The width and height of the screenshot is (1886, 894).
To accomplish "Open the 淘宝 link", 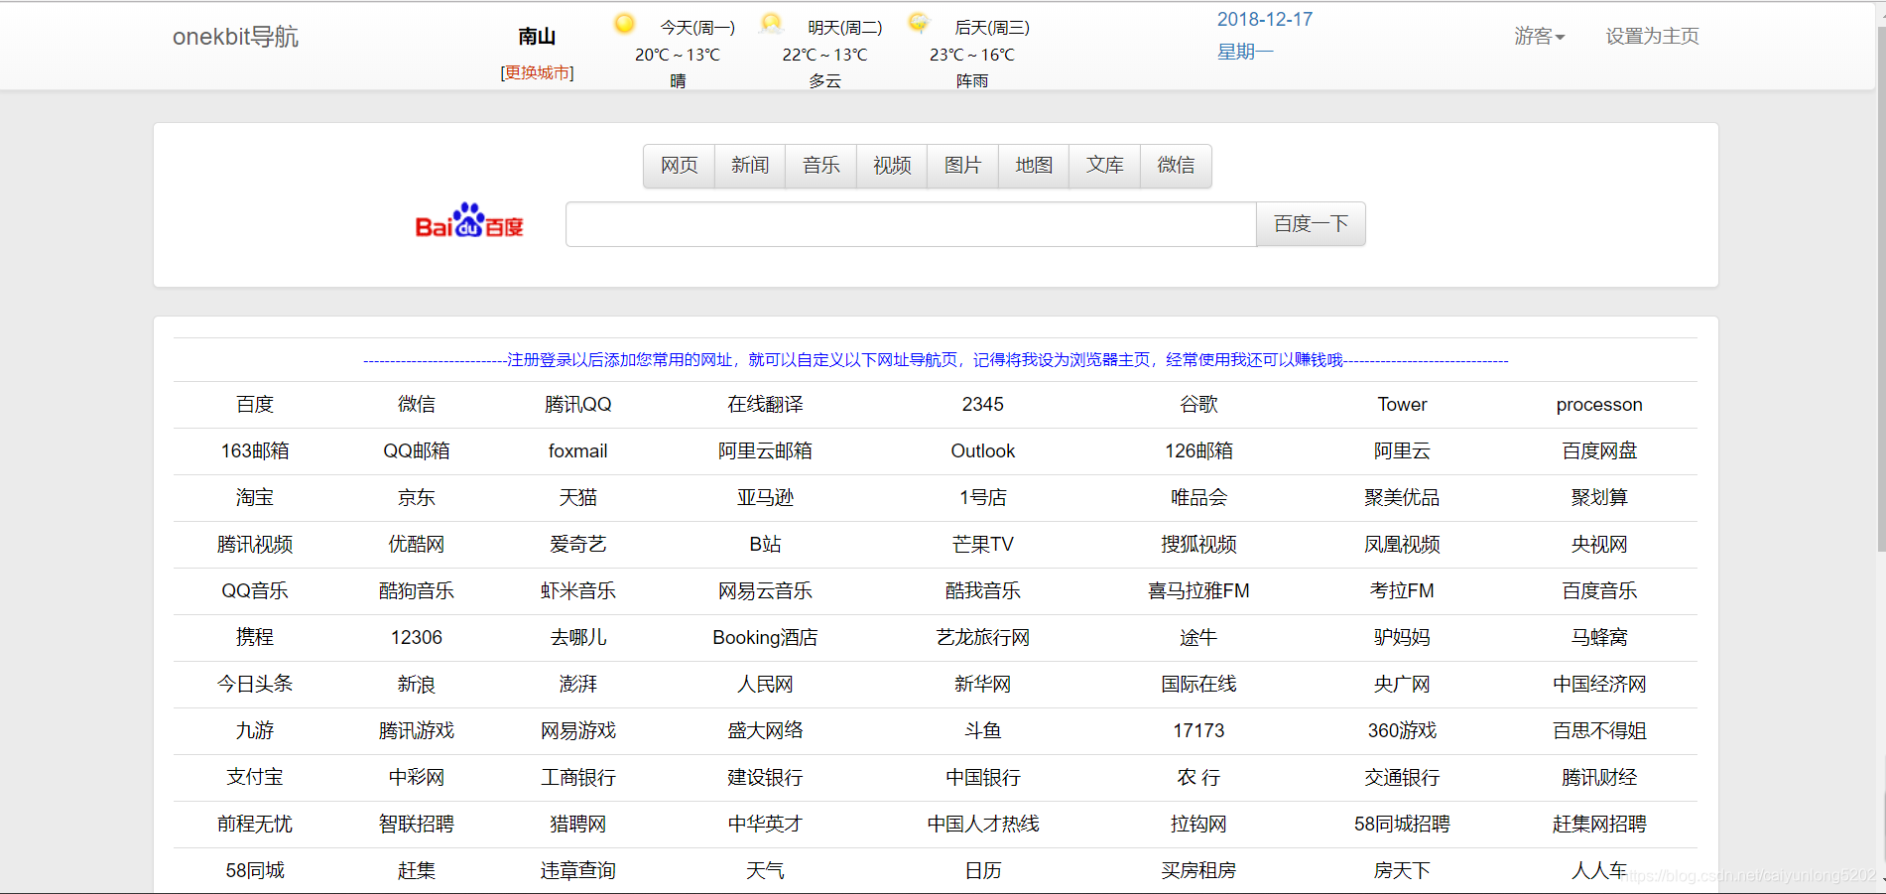I will (x=255, y=498).
